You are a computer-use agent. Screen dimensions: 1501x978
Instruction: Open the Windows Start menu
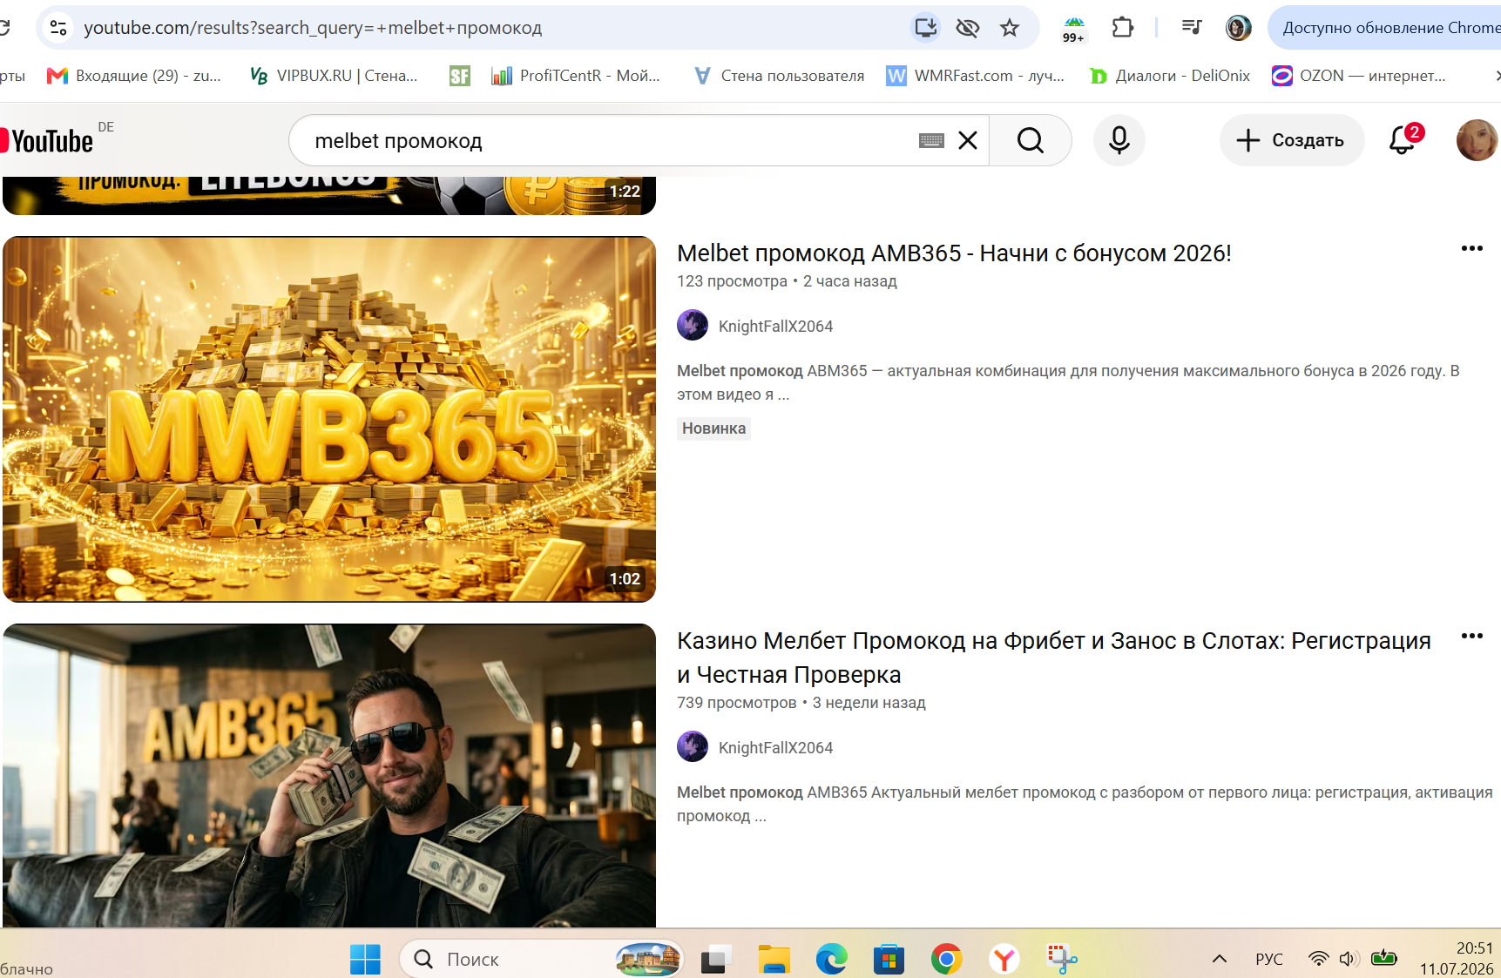(365, 959)
